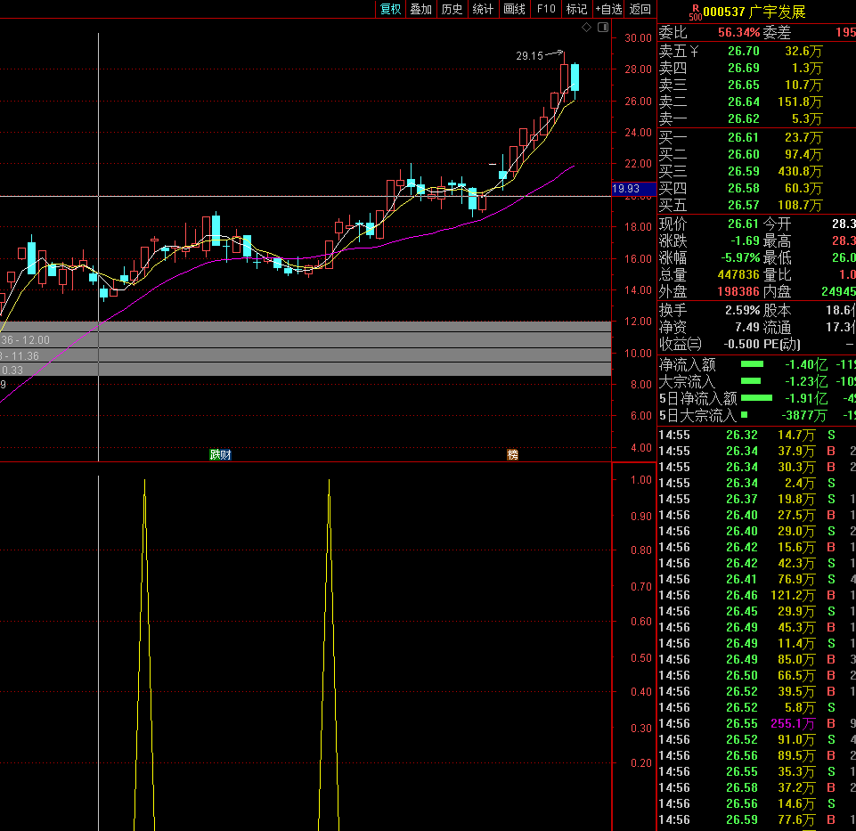Select the 买三 row at 26.59

tap(756, 171)
